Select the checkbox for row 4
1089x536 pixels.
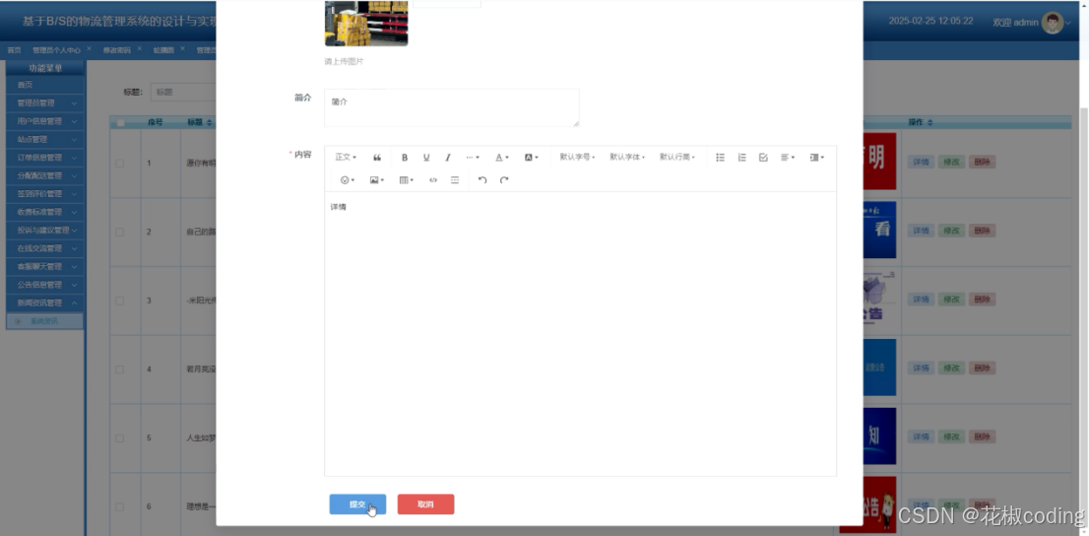tap(119, 369)
